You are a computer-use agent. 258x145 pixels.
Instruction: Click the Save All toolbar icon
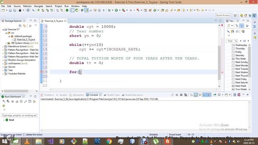pos(15,10)
